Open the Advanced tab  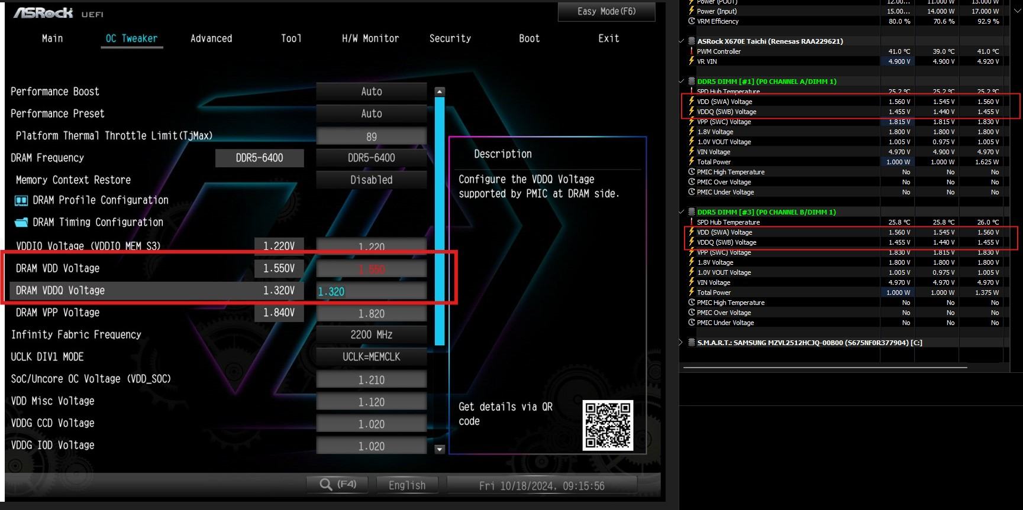pyautogui.click(x=211, y=38)
